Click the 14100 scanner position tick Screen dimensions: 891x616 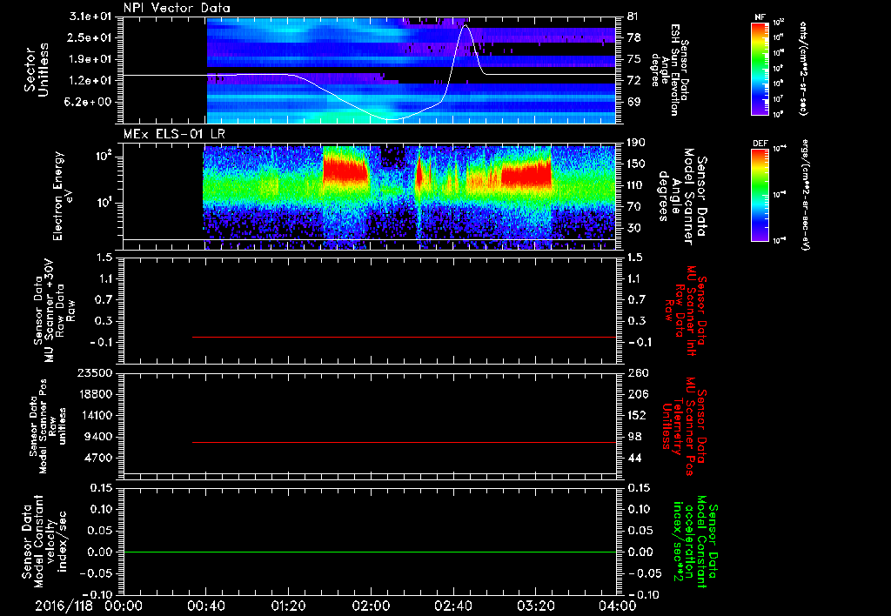(94, 415)
